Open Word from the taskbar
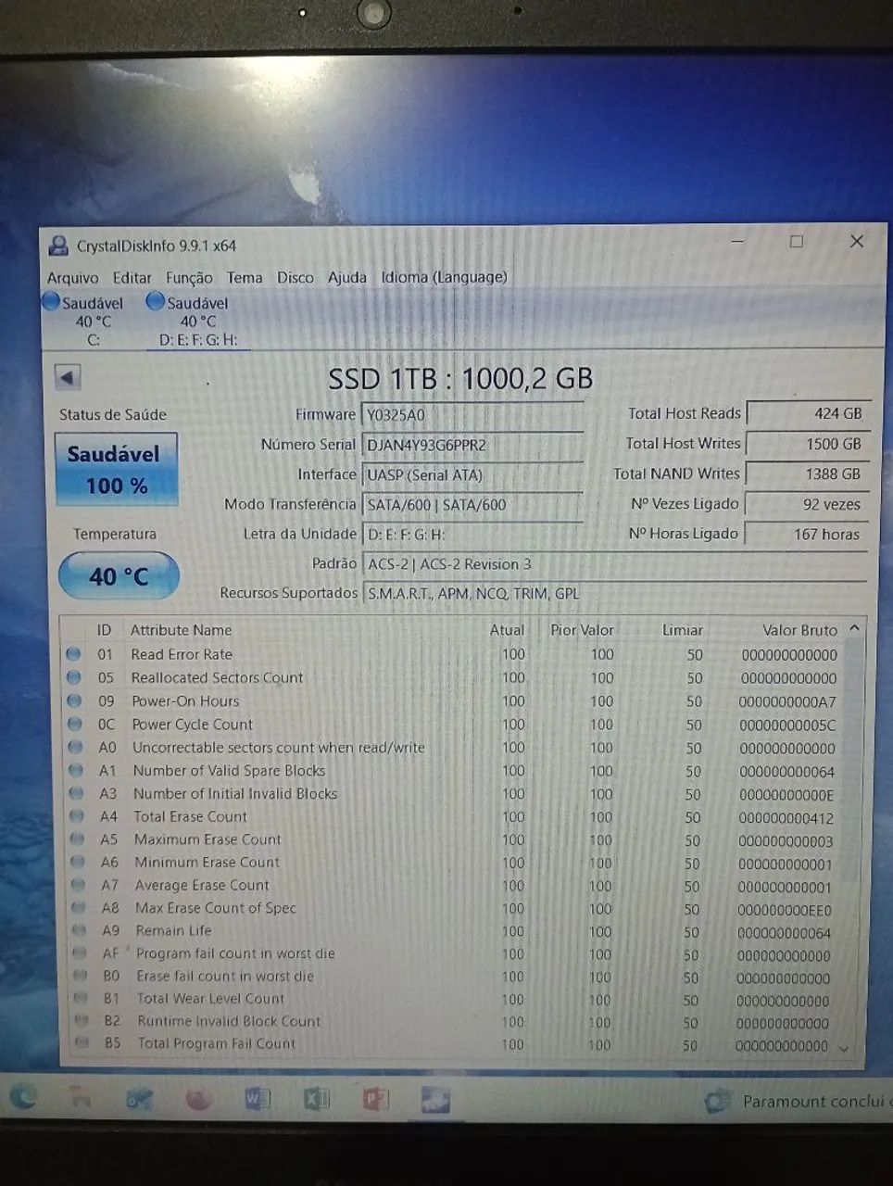Viewport: 893px width, 1186px height. pos(257,1099)
